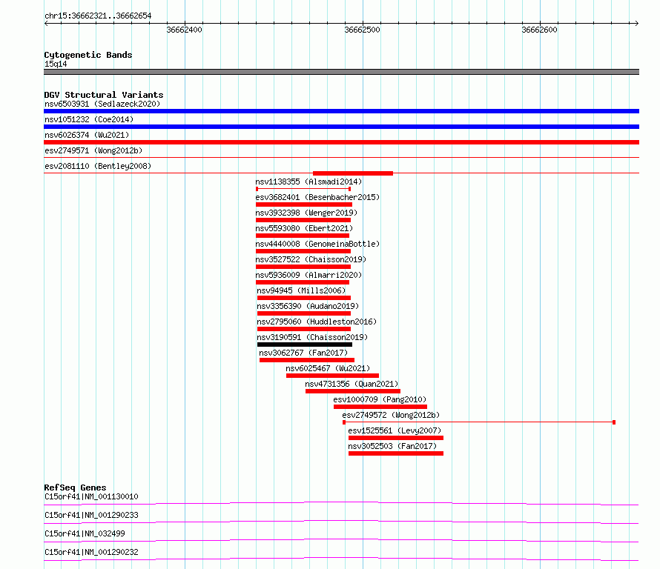This screenshot has height=569, width=660.
Task: Open nsv5593080 (Ebert2021) variant label
Action: [304, 228]
